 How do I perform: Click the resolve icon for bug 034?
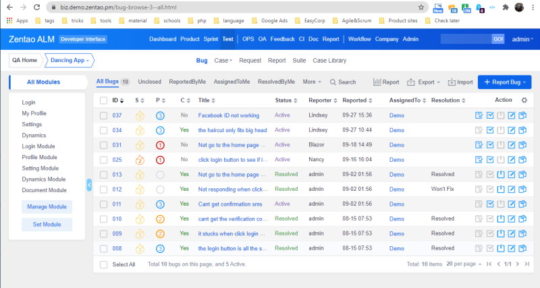[490, 130]
